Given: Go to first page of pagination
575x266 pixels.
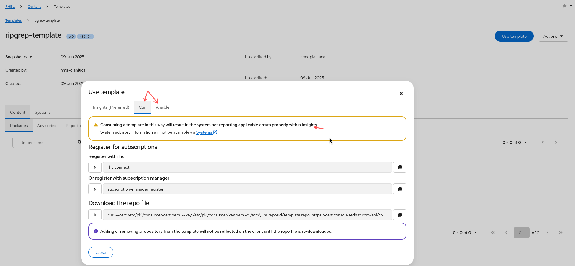Looking at the screenshot, I should (x=493, y=232).
